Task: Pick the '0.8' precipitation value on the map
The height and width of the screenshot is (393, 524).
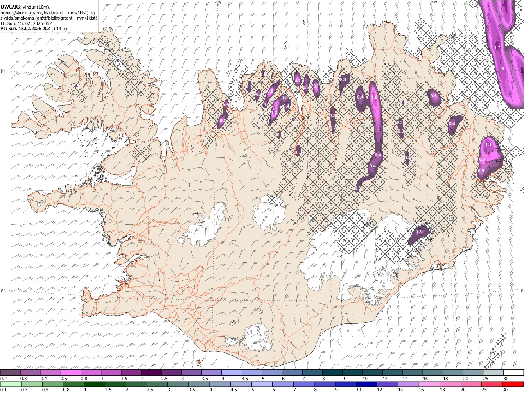Action: (271, 91)
